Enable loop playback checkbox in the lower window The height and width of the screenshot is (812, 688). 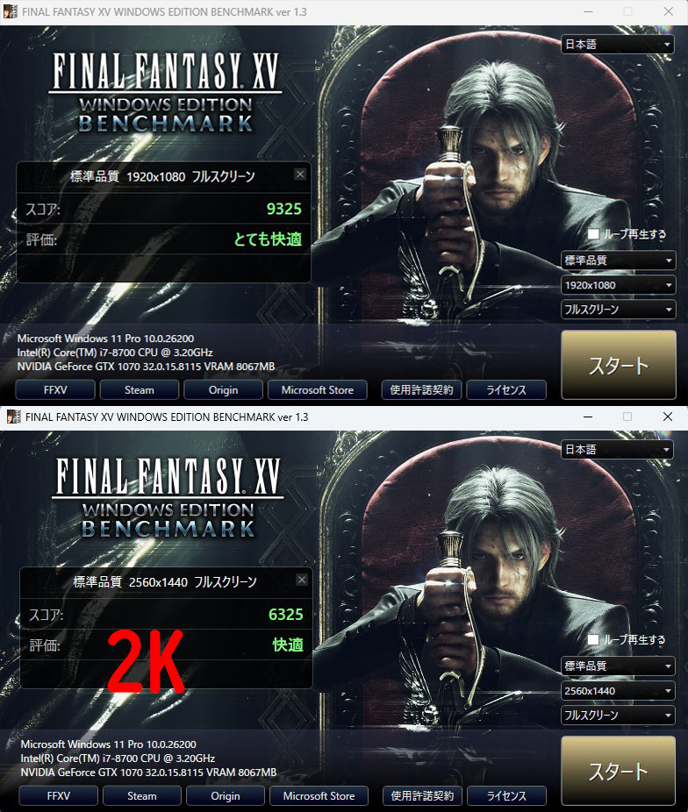click(594, 639)
